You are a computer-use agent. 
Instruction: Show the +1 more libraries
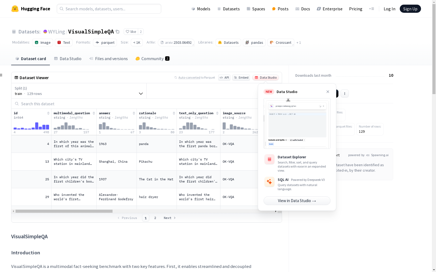tap(299, 42)
